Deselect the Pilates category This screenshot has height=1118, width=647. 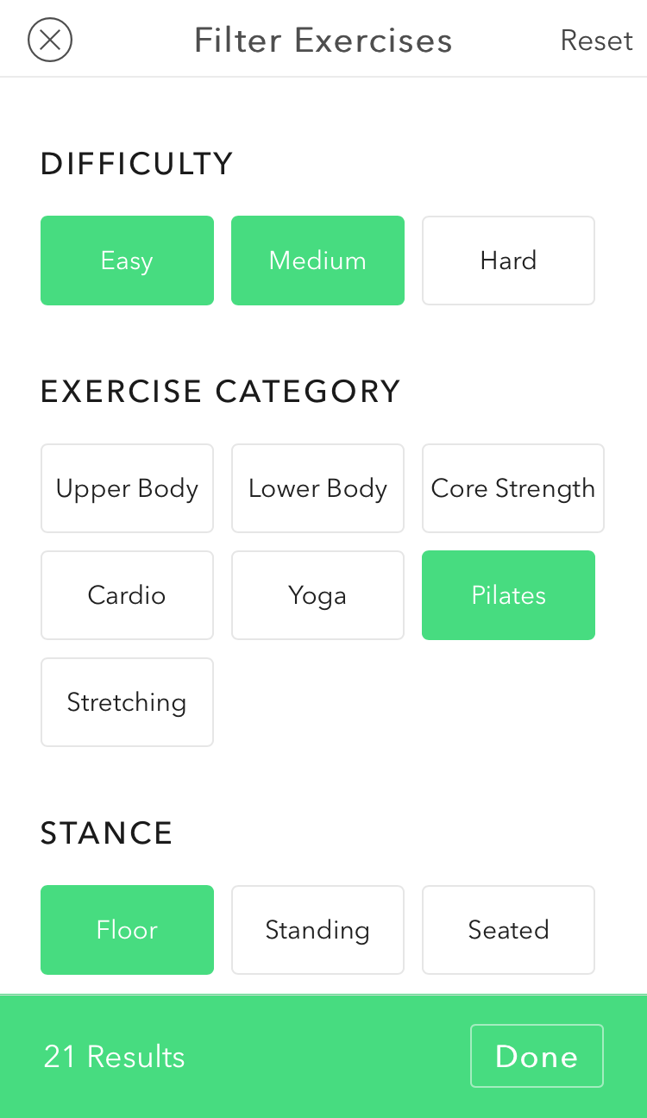[508, 595]
